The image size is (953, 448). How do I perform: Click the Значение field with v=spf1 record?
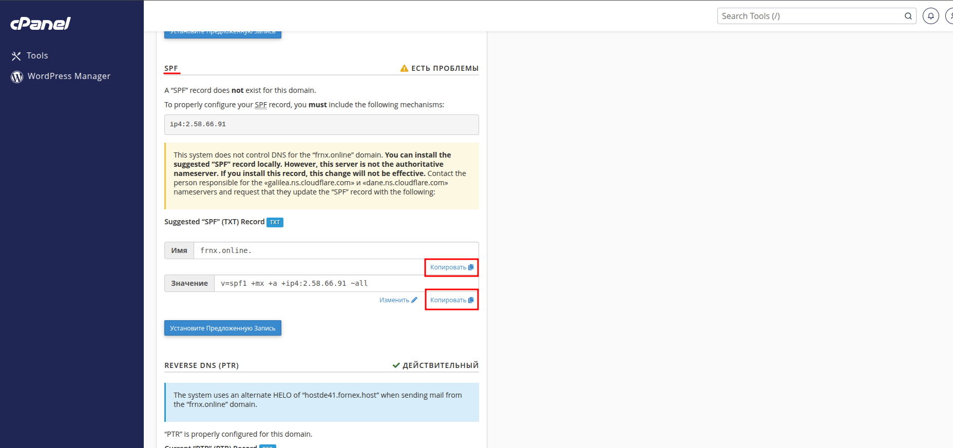coord(346,283)
